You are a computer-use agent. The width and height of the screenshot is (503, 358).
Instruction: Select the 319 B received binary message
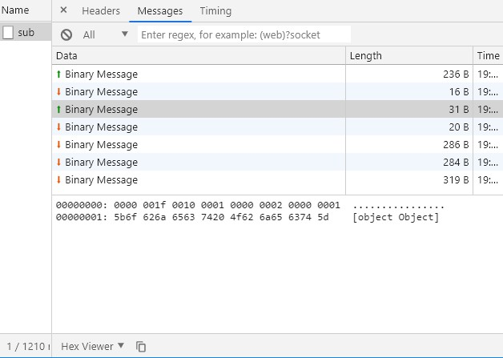[x=101, y=180]
